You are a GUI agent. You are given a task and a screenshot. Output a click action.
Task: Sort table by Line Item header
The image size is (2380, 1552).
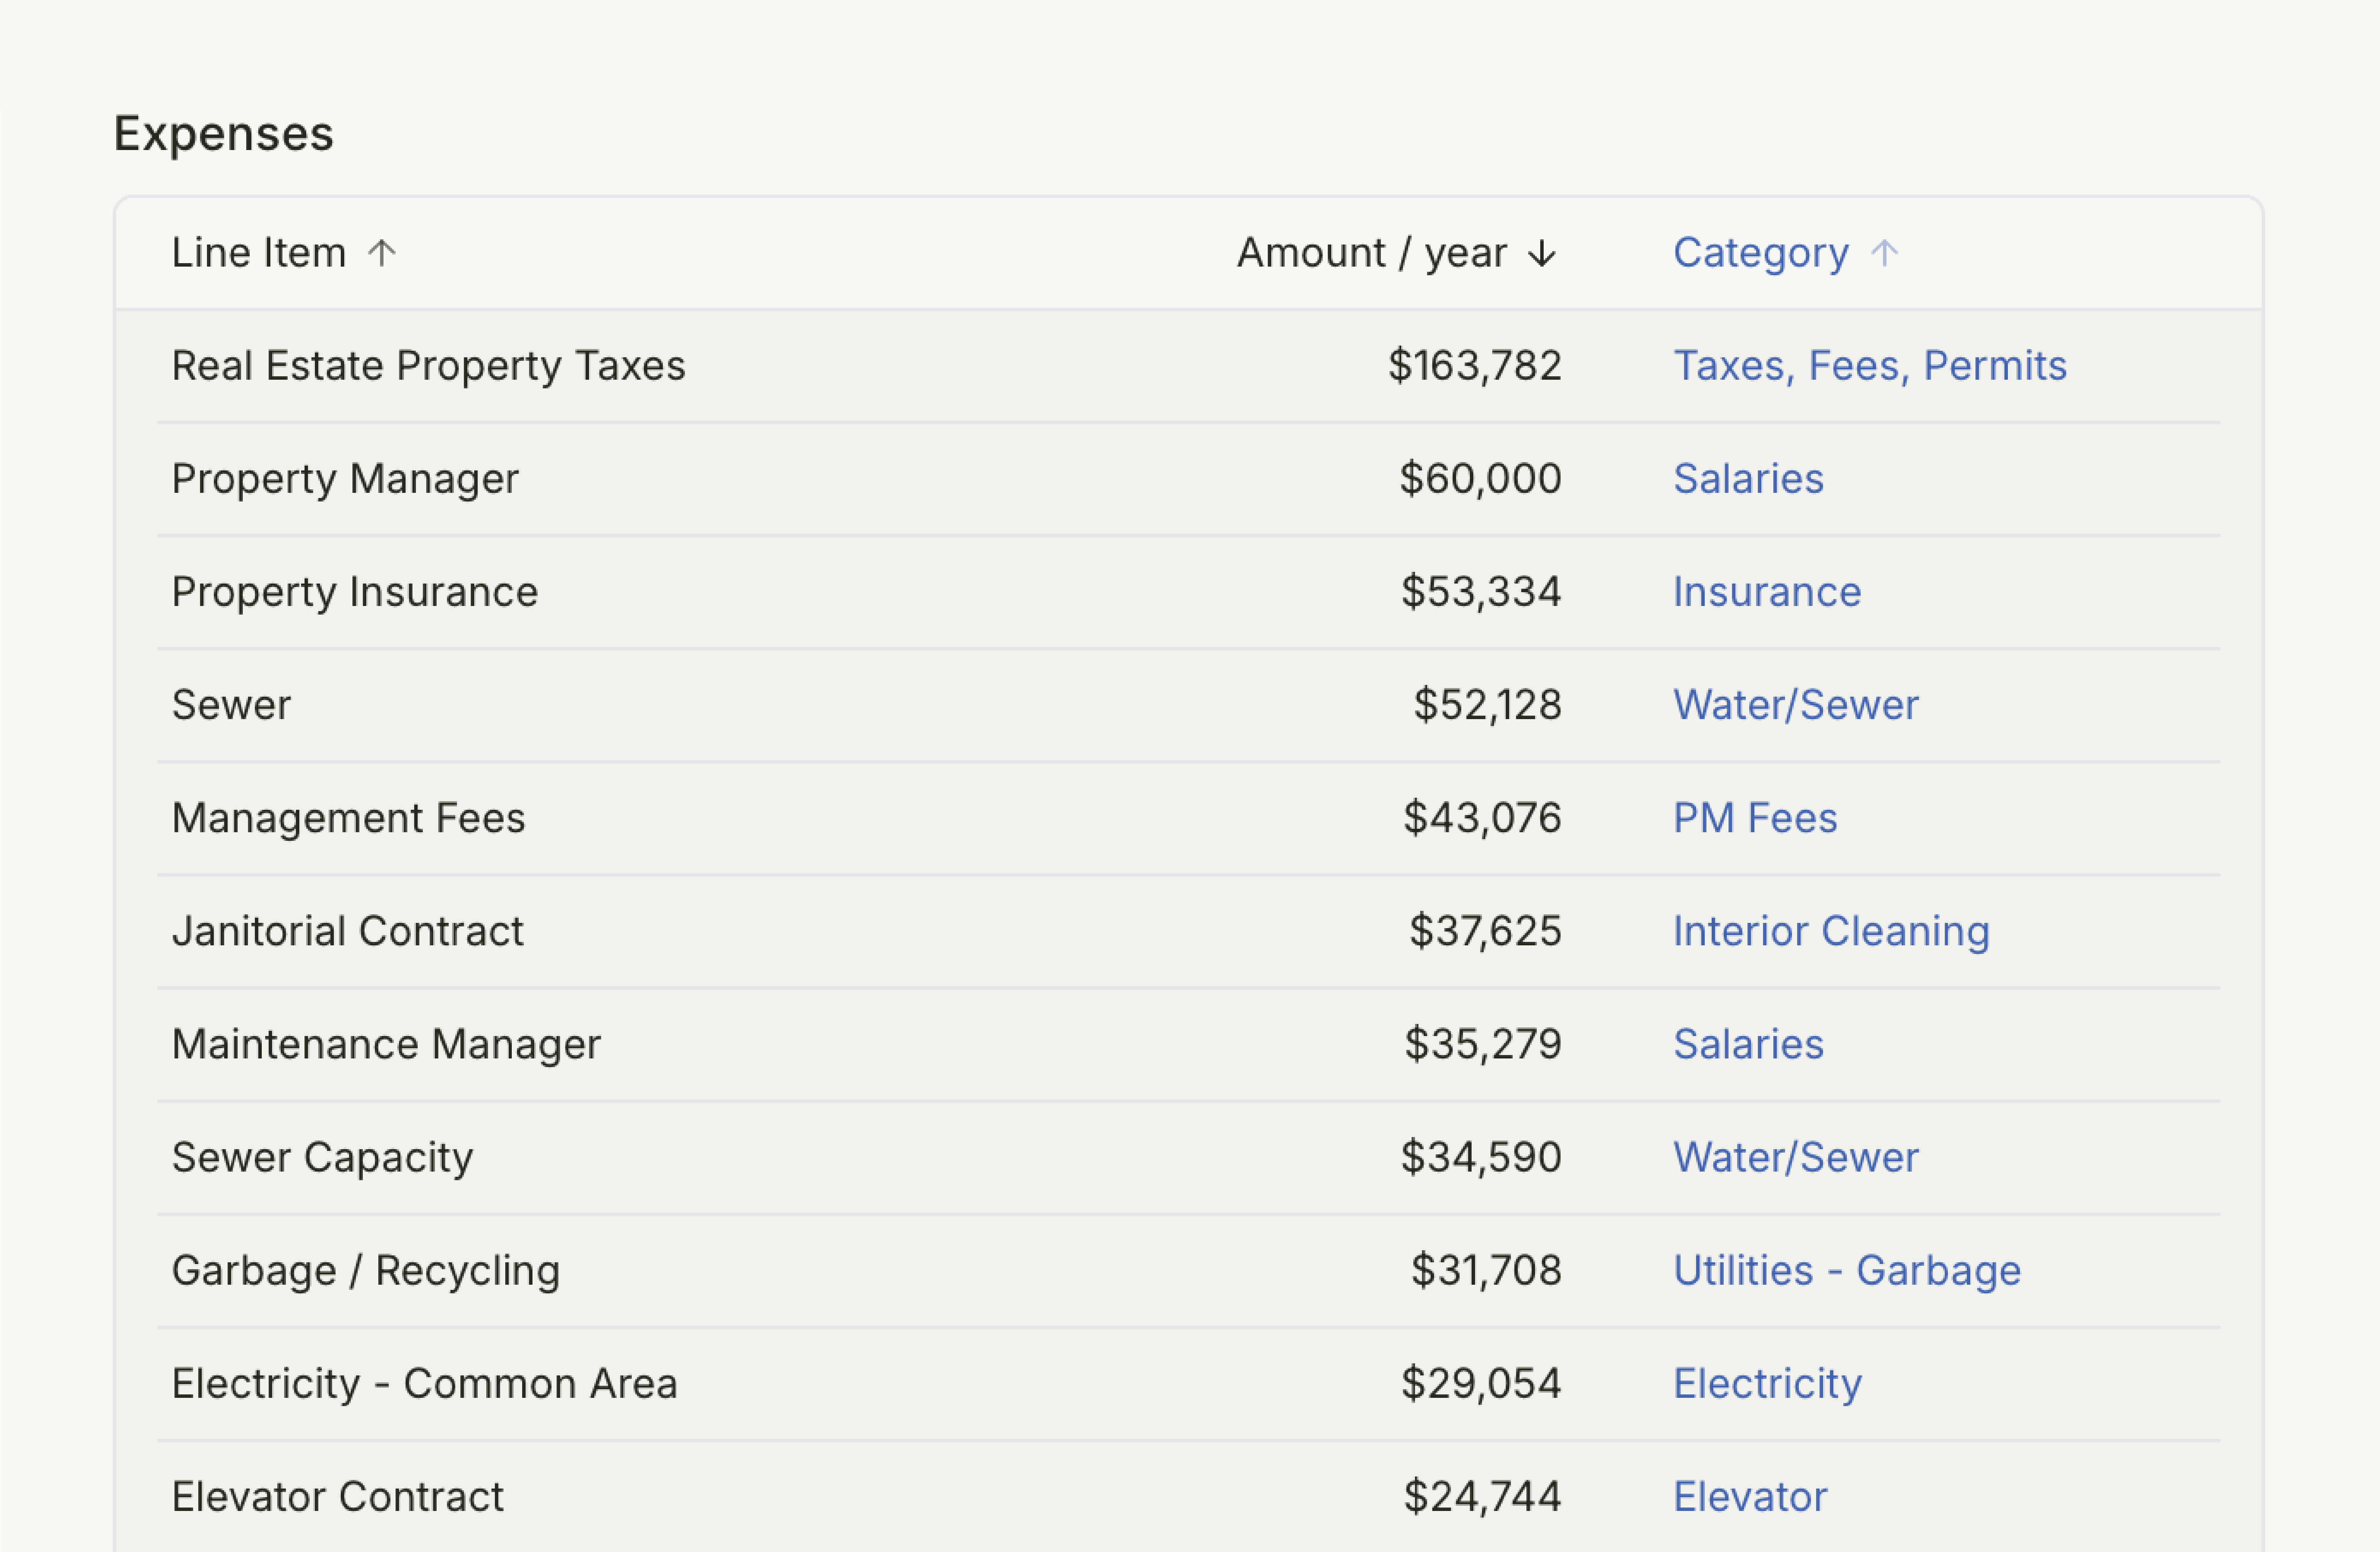(x=259, y=253)
